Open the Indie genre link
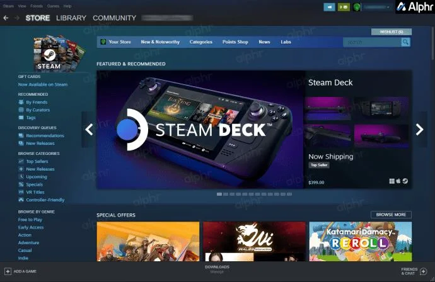Image resolution: width=435 pixels, height=282 pixels. [x=23, y=258]
